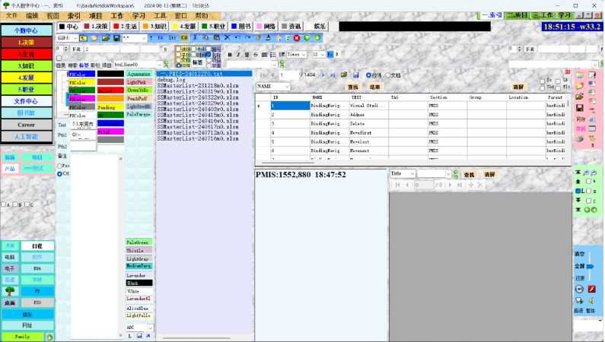Click the green up-arrow circle icon

tap(307, 38)
